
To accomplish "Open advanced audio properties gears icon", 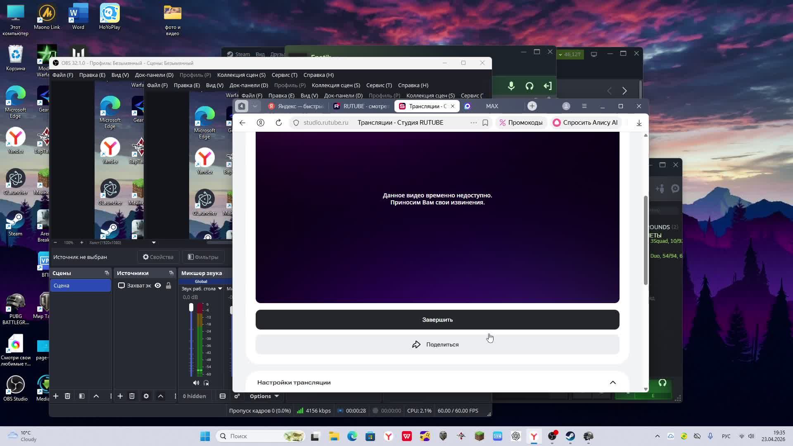I will 237,396.
